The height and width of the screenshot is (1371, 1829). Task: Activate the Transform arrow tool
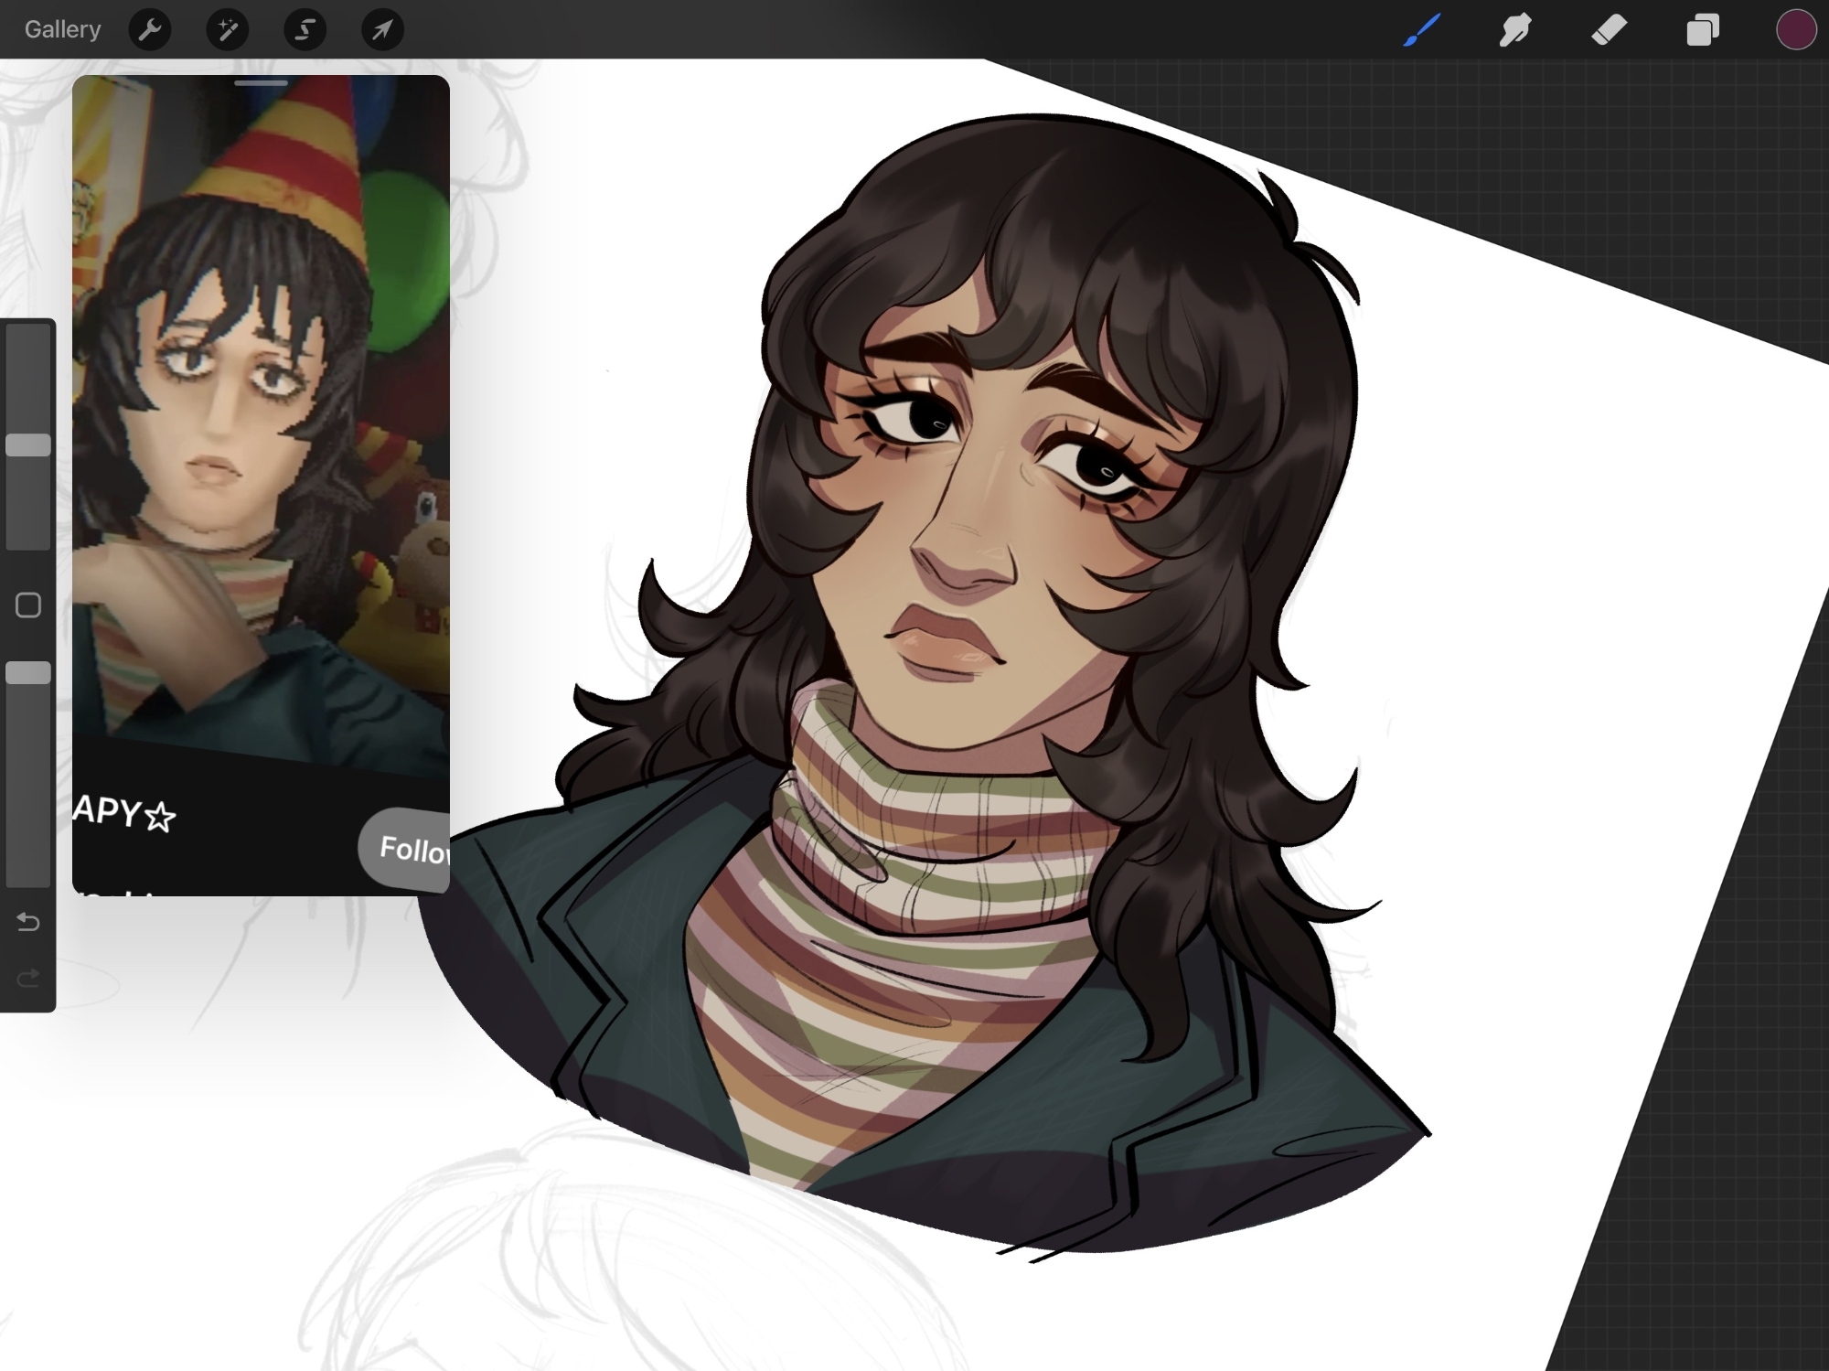[382, 30]
